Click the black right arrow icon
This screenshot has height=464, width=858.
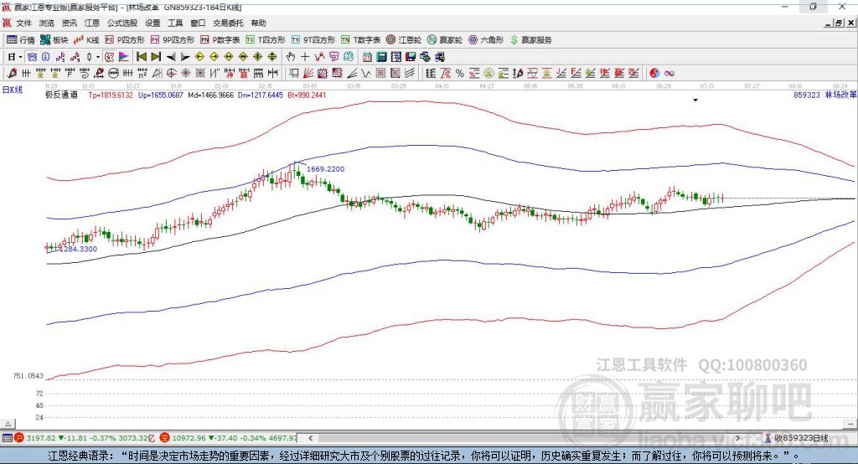point(185,57)
